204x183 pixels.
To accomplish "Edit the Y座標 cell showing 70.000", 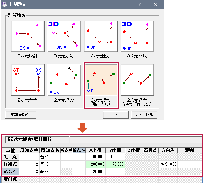I will [x=115, y=164].
